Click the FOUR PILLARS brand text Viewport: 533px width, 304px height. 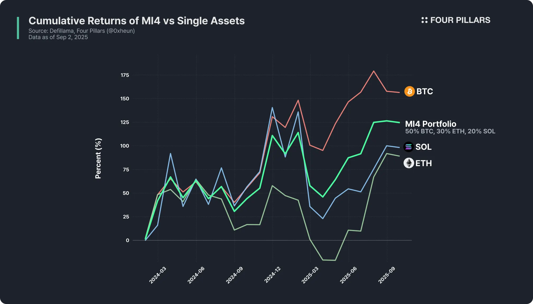click(x=460, y=20)
